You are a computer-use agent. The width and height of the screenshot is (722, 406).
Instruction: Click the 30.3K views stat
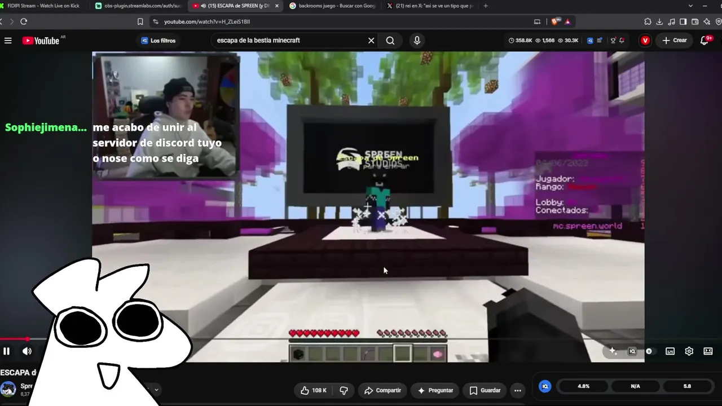click(568, 41)
